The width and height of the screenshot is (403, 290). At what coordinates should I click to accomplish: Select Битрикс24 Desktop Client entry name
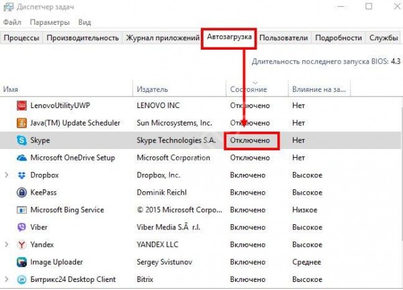click(x=73, y=279)
